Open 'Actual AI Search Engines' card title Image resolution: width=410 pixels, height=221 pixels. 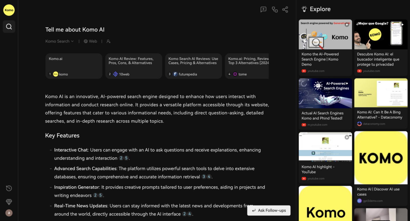click(322, 116)
